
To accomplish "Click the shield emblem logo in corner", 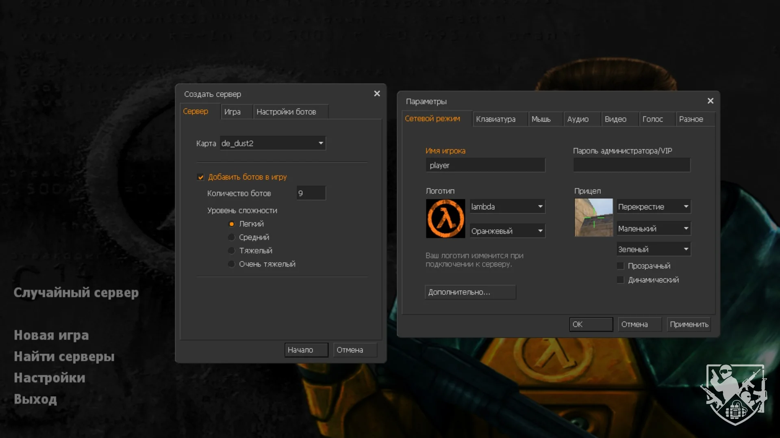I will tap(734, 394).
